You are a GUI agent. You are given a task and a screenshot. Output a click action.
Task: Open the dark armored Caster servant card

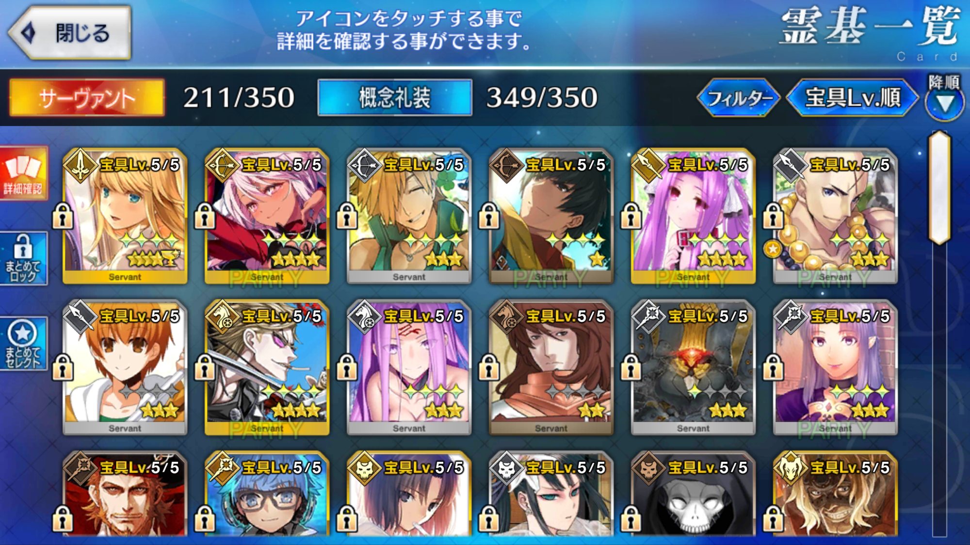pos(693,367)
